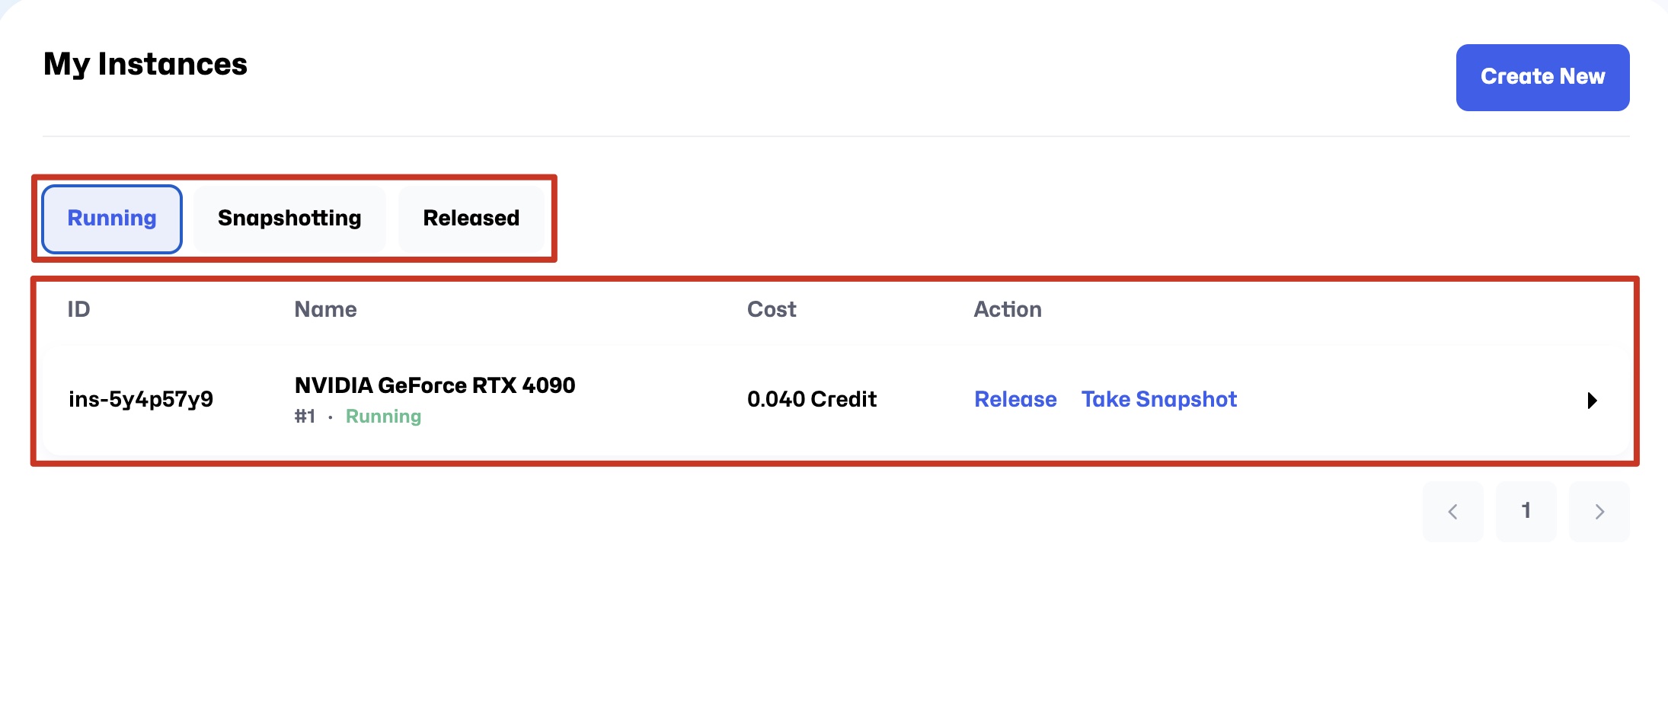
Task: Go to the previous page arrow
Action: coord(1452,512)
